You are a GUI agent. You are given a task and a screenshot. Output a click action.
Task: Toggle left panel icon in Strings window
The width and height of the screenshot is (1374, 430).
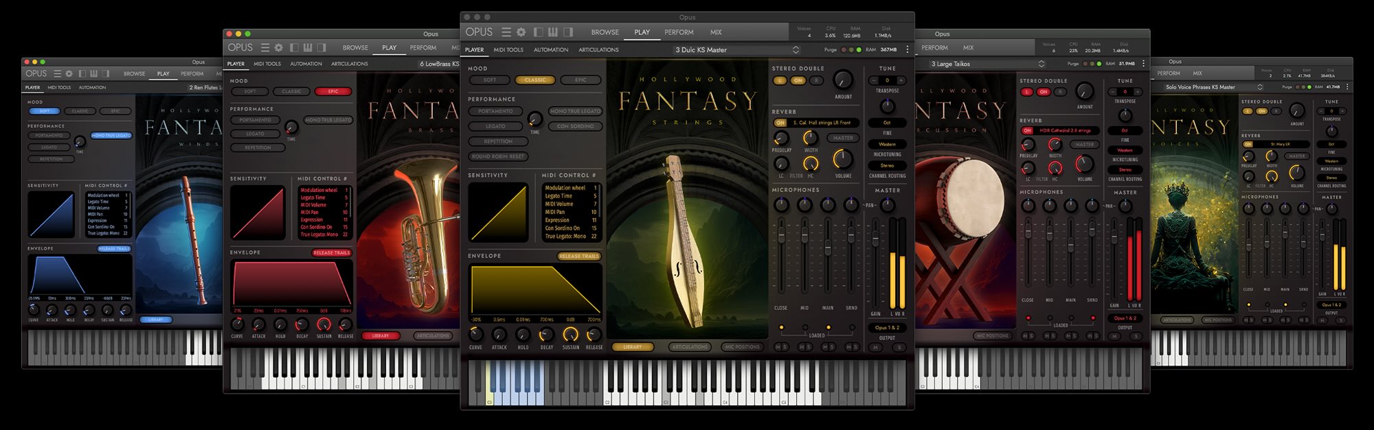tap(538, 32)
